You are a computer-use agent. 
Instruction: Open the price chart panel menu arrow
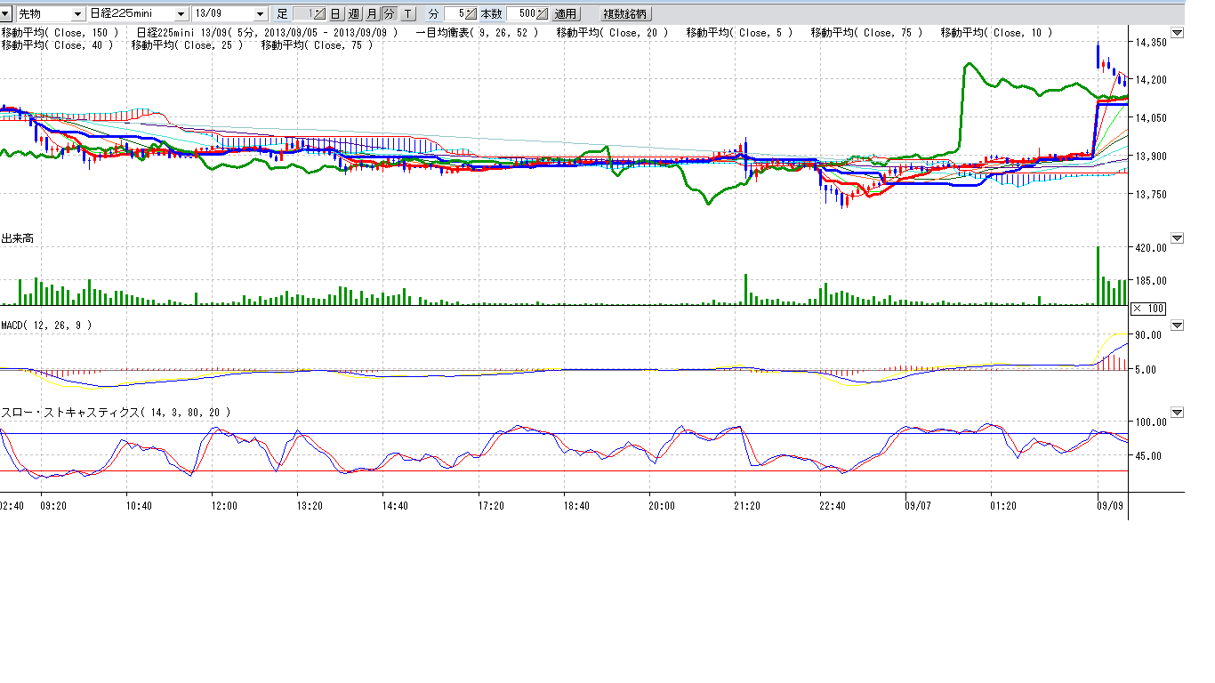(1178, 33)
